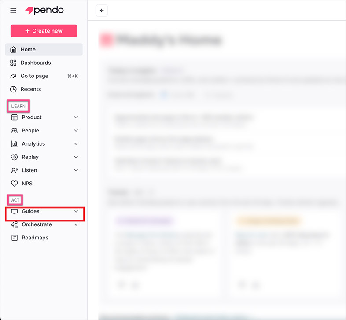Open the Analytics menu item
The width and height of the screenshot is (346, 320).
pyautogui.click(x=33, y=143)
